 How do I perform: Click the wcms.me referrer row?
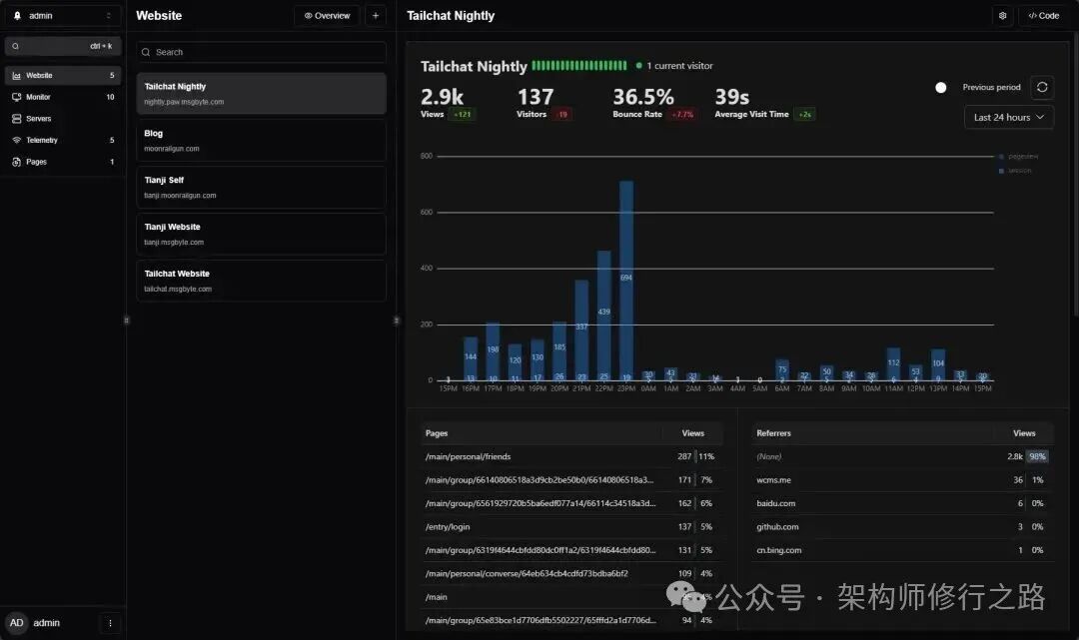[x=902, y=480]
